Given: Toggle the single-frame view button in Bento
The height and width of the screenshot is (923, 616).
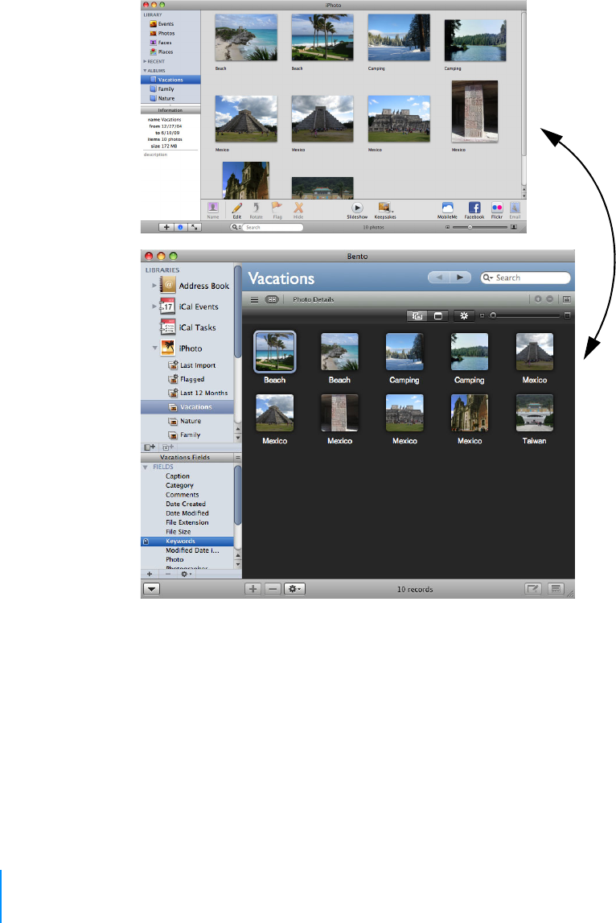Looking at the screenshot, I should click(x=438, y=316).
